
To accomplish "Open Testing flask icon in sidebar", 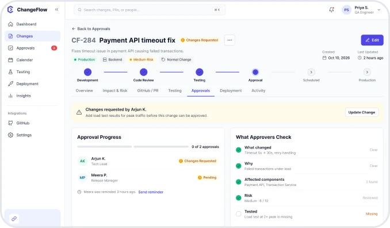I will tap(10, 72).
